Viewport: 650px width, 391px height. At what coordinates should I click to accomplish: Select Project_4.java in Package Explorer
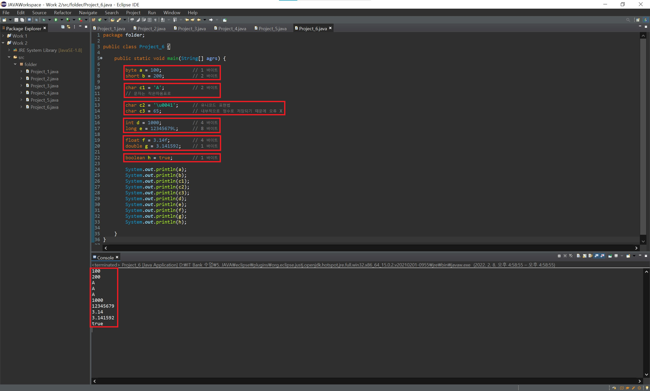[x=44, y=93]
